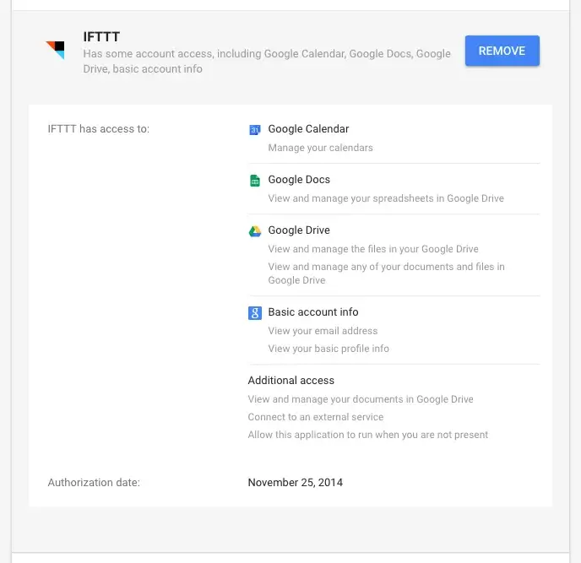Click the Basic account info Google icon
This screenshot has height=563, width=581.
coord(254,312)
